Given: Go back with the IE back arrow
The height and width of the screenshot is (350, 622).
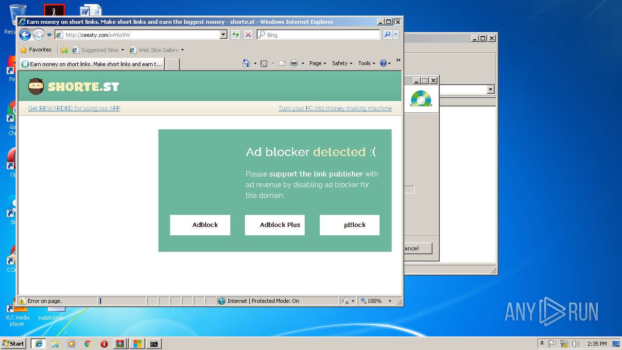Looking at the screenshot, I should tap(25, 35).
